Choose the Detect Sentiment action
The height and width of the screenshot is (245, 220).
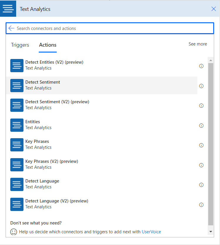[x=43, y=85]
